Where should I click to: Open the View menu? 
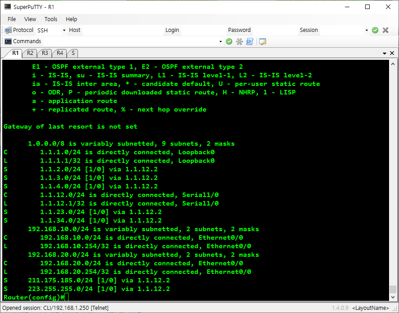click(30, 19)
